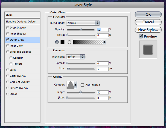Click the Spread slider handle

(x=67, y=63)
